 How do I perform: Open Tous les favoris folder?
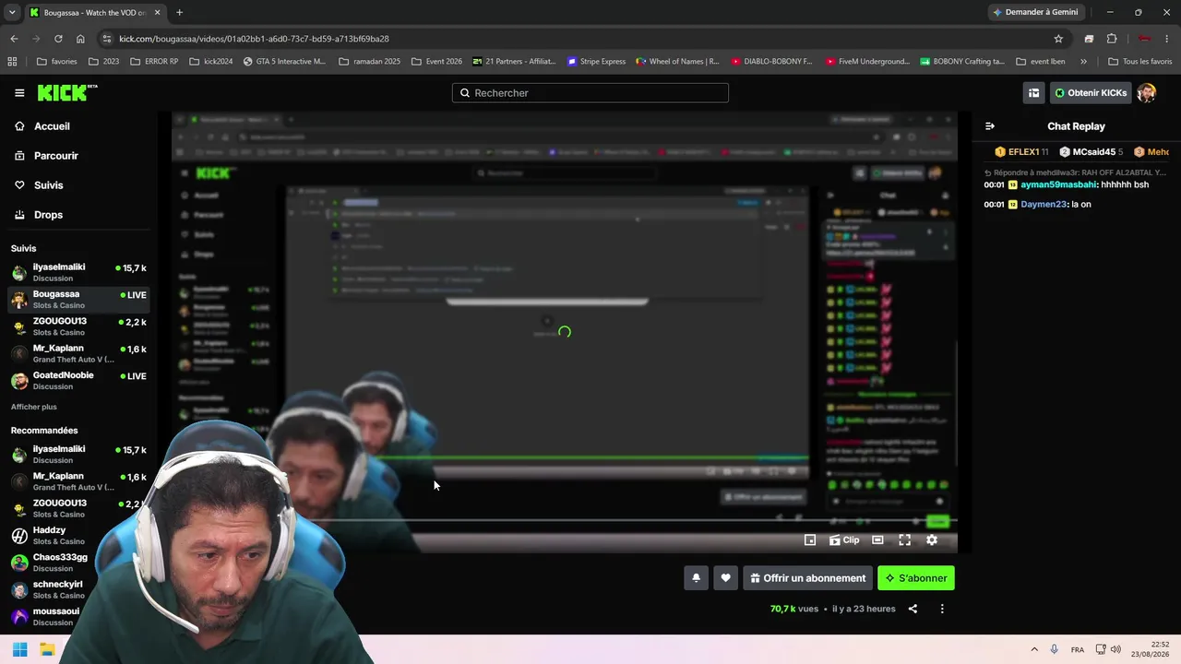click(1139, 62)
